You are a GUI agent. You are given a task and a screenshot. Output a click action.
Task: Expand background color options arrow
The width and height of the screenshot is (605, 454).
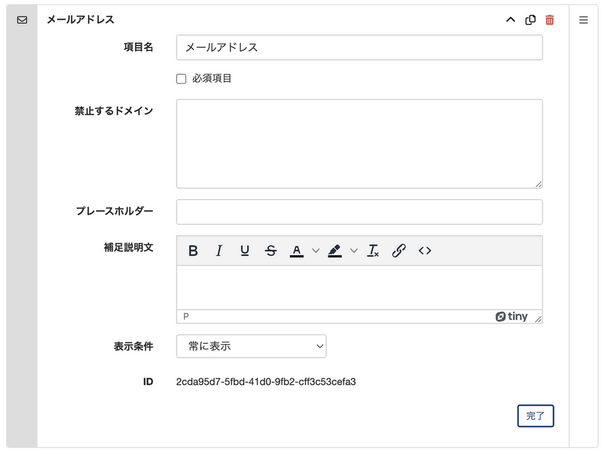pos(354,251)
